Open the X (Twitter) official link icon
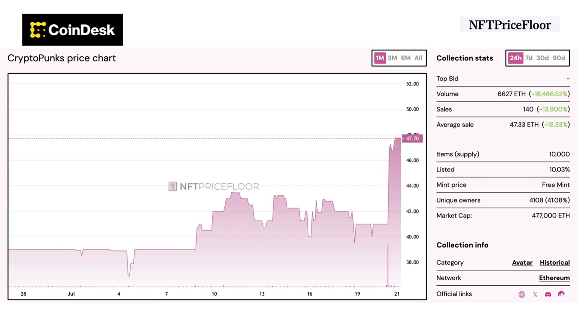 (x=535, y=294)
